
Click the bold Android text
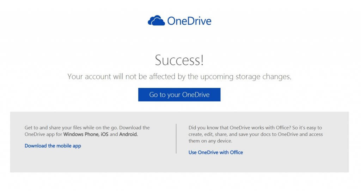pyautogui.click(x=128, y=134)
